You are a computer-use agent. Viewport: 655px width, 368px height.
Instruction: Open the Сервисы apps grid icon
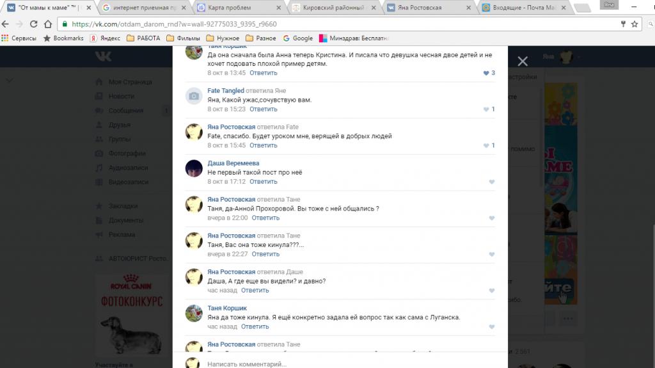click(x=5, y=38)
